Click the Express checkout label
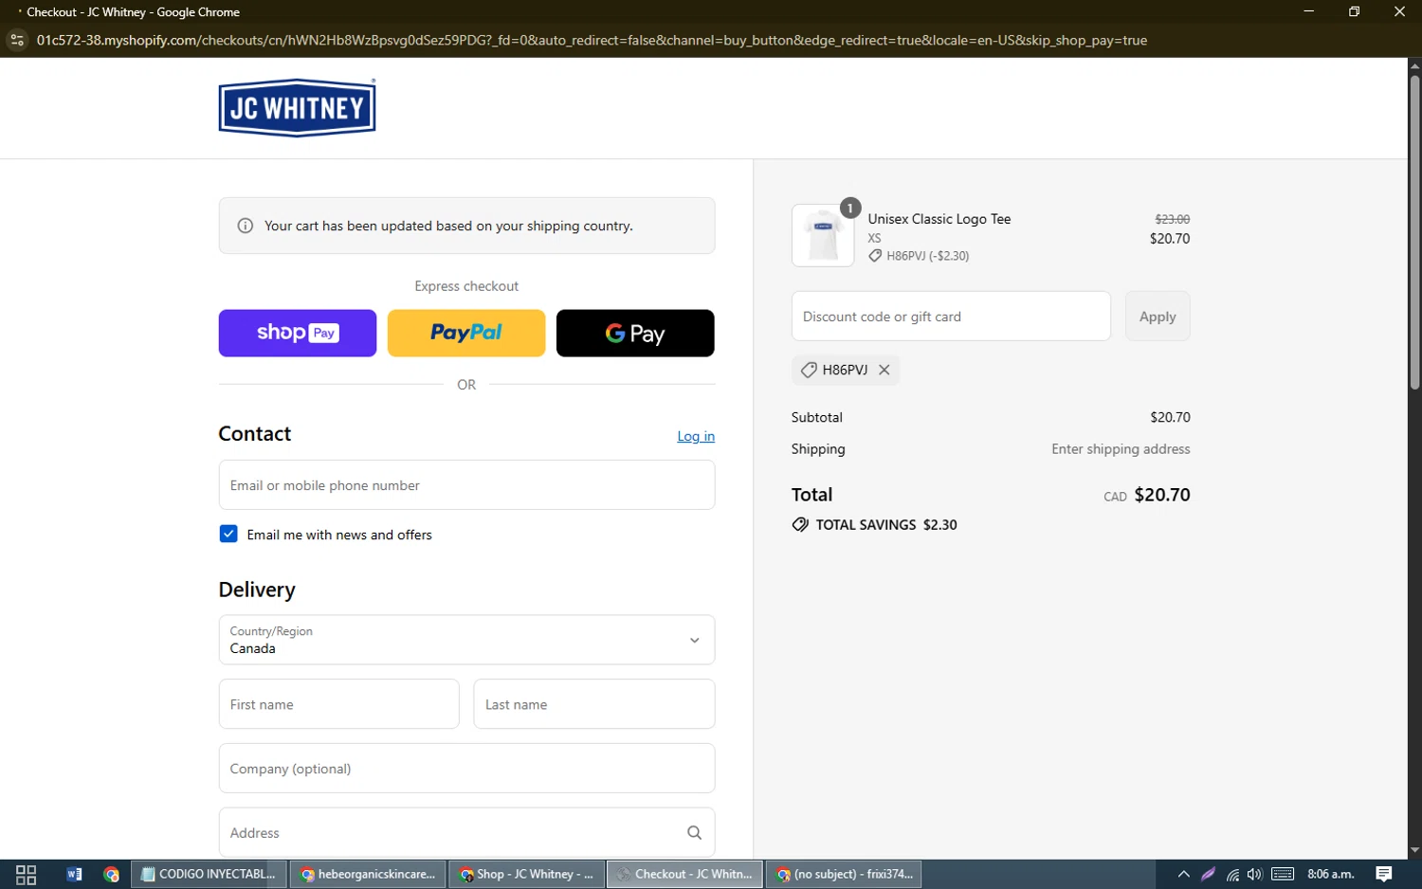Image resolution: width=1422 pixels, height=889 pixels. [x=466, y=286]
